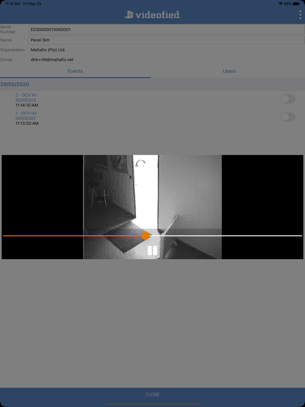Select event ID 00000323

[25, 100]
